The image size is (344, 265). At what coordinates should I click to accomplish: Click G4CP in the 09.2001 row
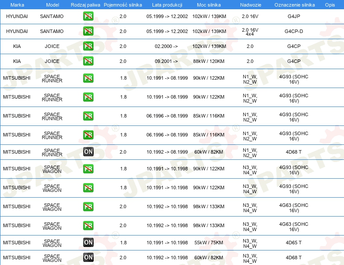[x=294, y=61]
